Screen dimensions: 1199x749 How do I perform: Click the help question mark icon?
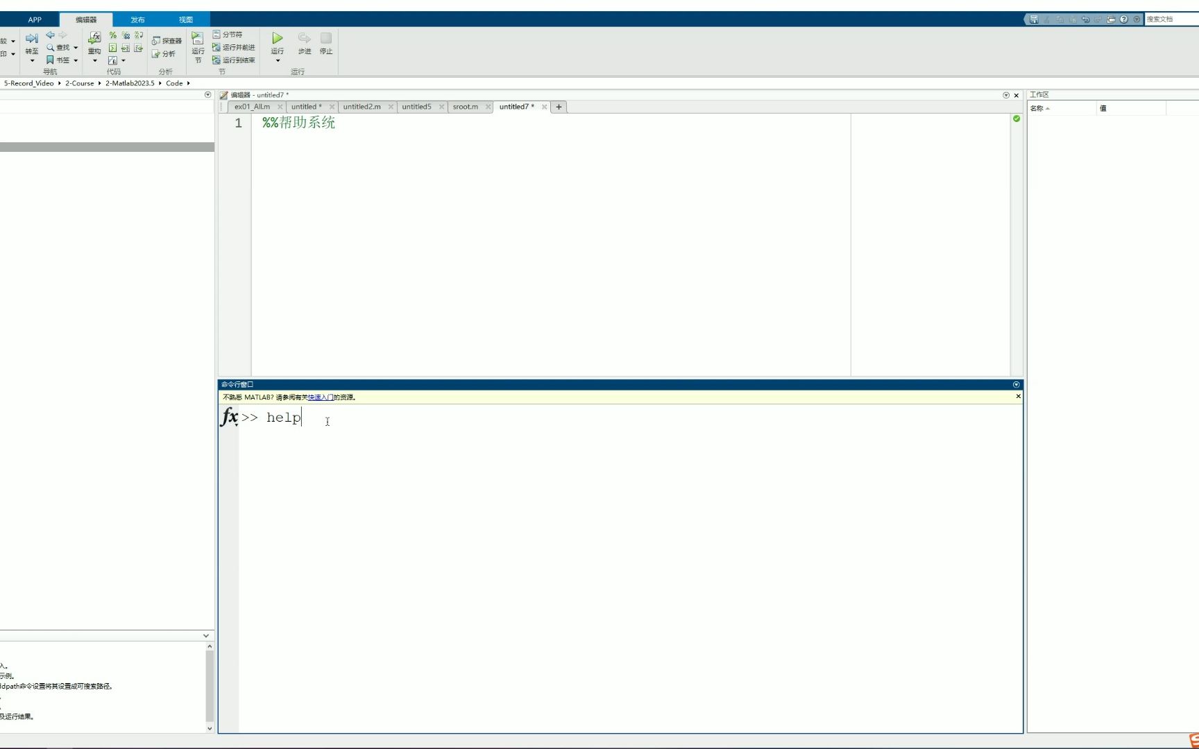coord(1124,19)
